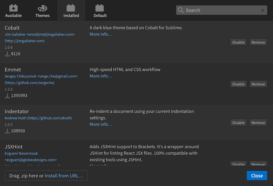Screen dimensions: 273x186
Task: Click Install from URL link
Action: click(x=64, y=176)
